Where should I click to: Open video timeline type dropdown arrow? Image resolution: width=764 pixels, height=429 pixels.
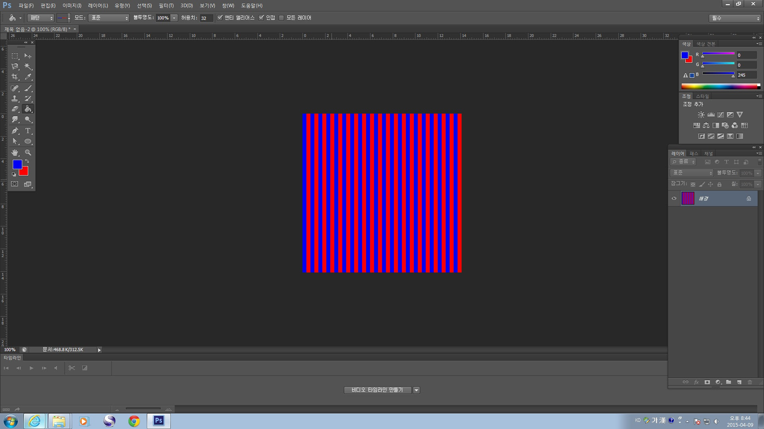coord(416,390)
